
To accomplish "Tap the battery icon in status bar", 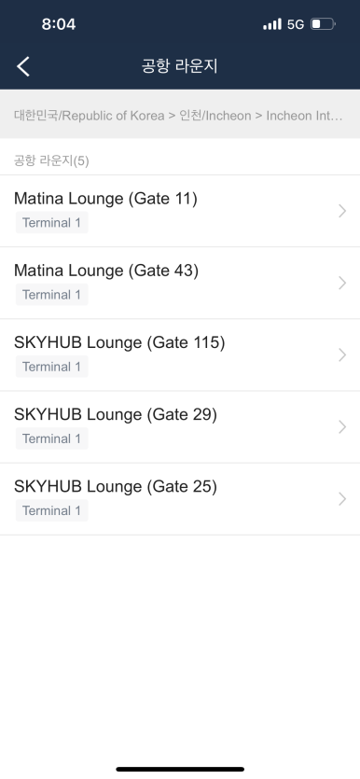I will click(x=324, y=24).
